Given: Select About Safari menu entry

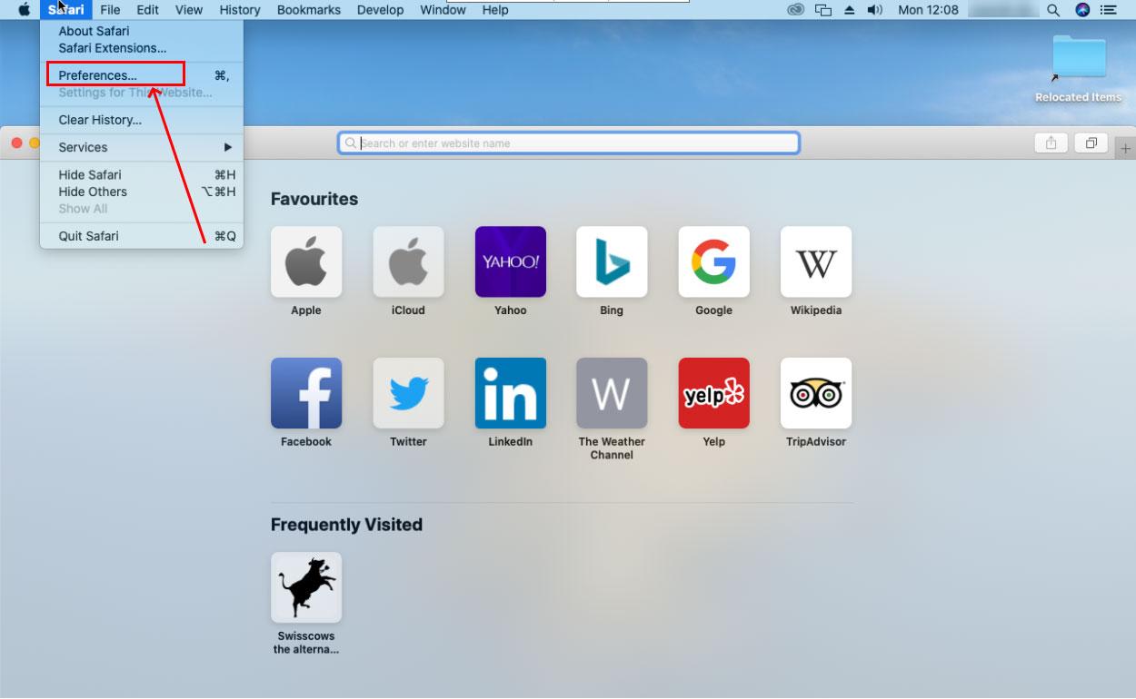Looking at the screenshot, I should [x=142, y=31].
